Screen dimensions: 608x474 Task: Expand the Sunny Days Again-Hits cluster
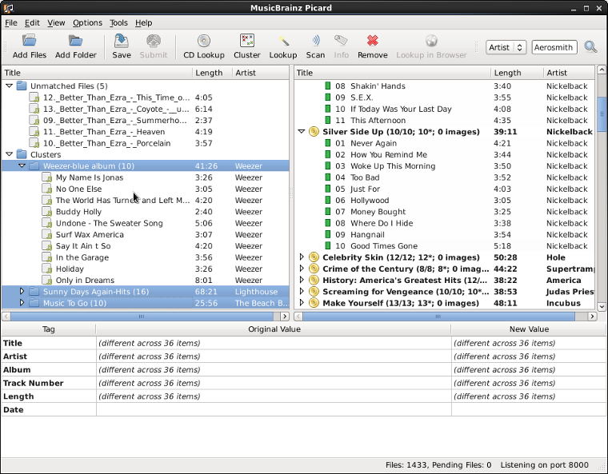pyautogui.click(x=22, y=292)
